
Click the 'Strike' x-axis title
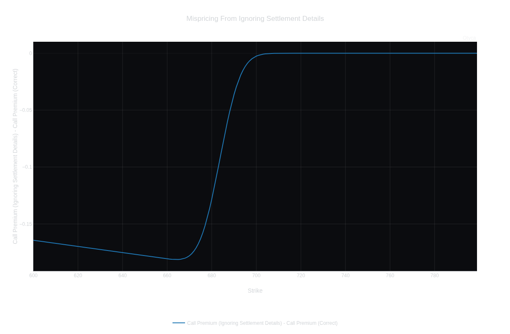(x=255, y=291)
